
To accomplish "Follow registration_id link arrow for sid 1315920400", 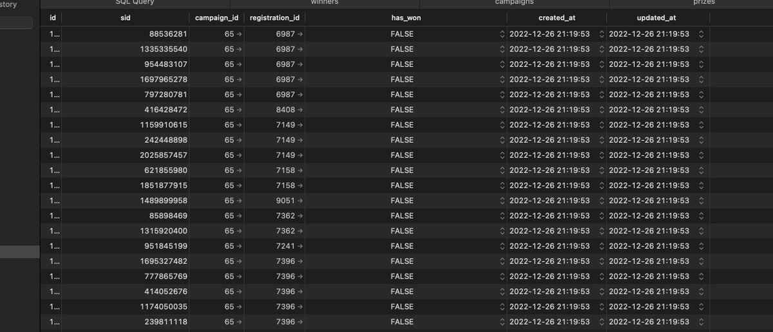I will (300, 231).
